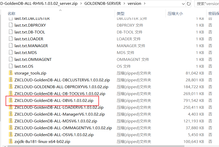The height and width of the screenshot is (147, 219).
Task: Refresh the folder with the reload icon
Action: coord(189,4)
